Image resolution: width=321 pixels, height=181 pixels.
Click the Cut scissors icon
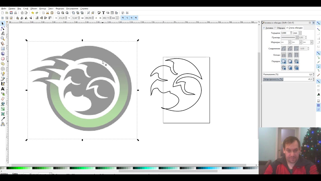(x=47, y=13)
